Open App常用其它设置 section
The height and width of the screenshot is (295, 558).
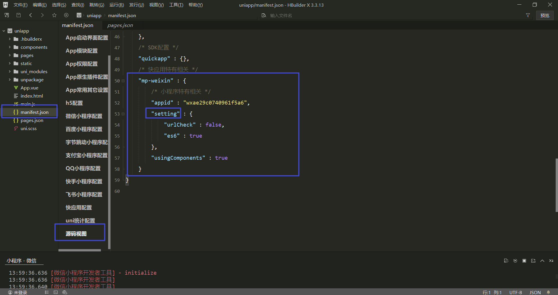(87, 90)
